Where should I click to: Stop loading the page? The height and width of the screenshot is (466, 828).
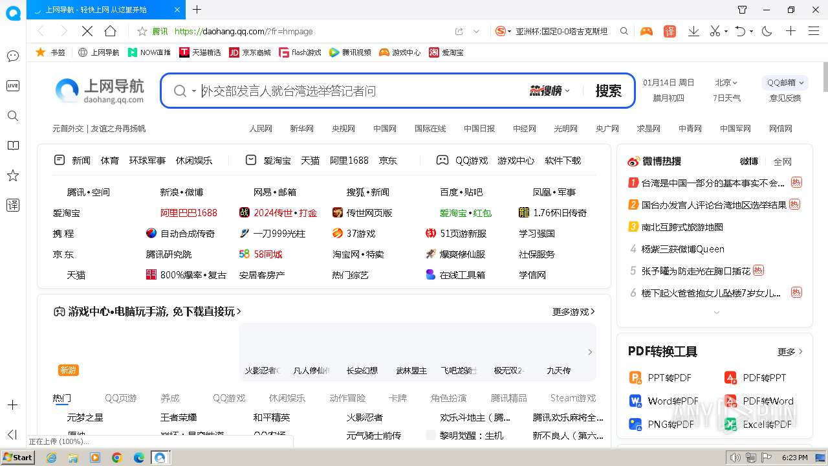(87, 31)
